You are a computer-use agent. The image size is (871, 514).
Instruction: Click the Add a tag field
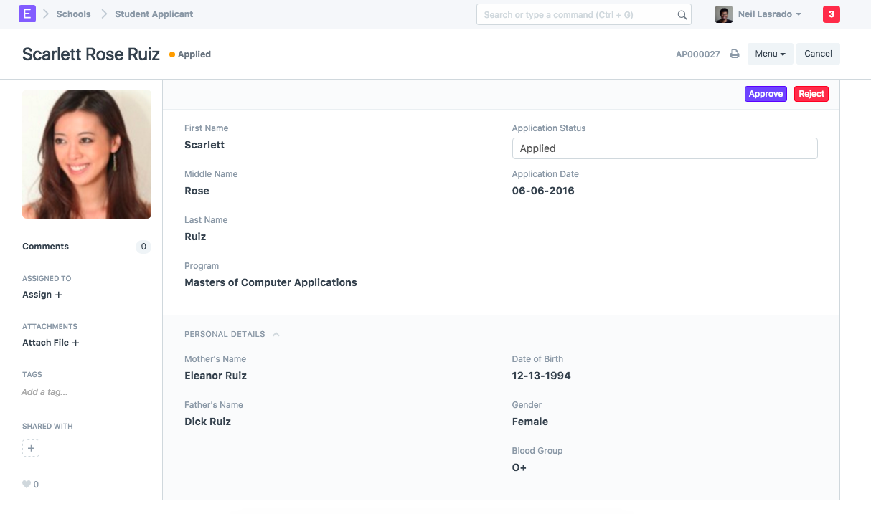[x=44, y=392]
